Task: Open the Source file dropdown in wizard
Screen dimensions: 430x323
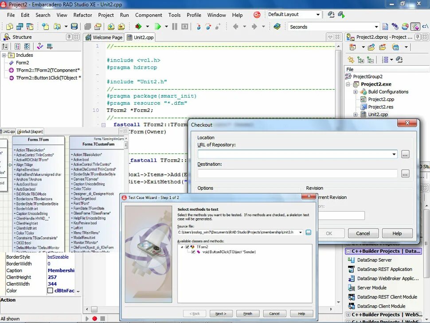Action: pos(301,232)
